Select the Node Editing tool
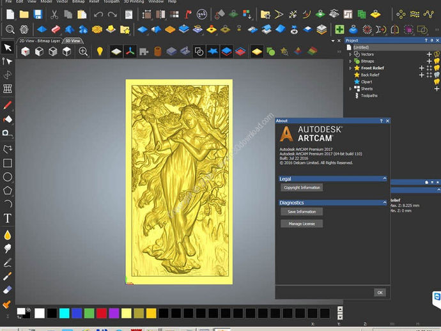Image resolution: width=441 pixels, height=331 pixels. (x=8, y=61)
